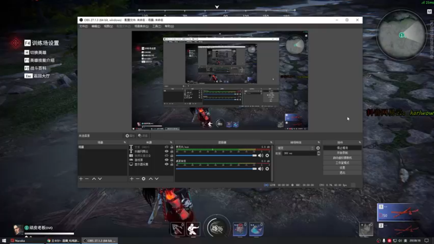Click the game minimap in top right
Screen dimensions: 434x244
click(x=401, y=35)
